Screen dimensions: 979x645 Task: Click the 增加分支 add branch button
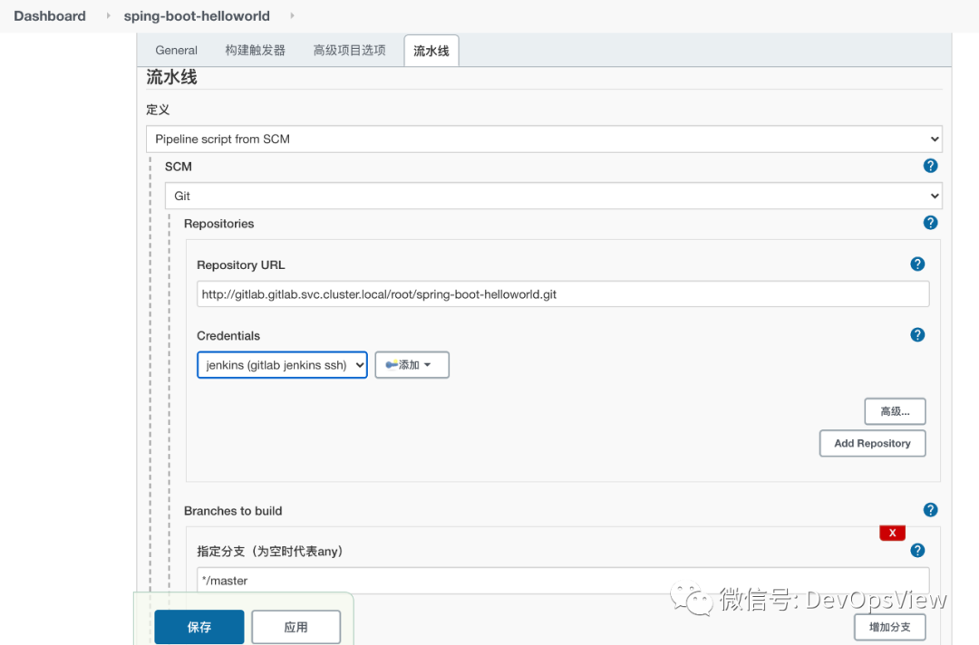click(x=890, y=627)
